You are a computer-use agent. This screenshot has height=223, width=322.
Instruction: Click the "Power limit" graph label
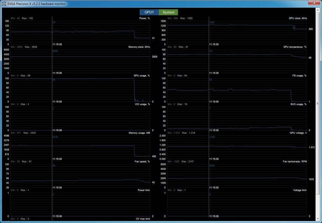coord(144,190)
